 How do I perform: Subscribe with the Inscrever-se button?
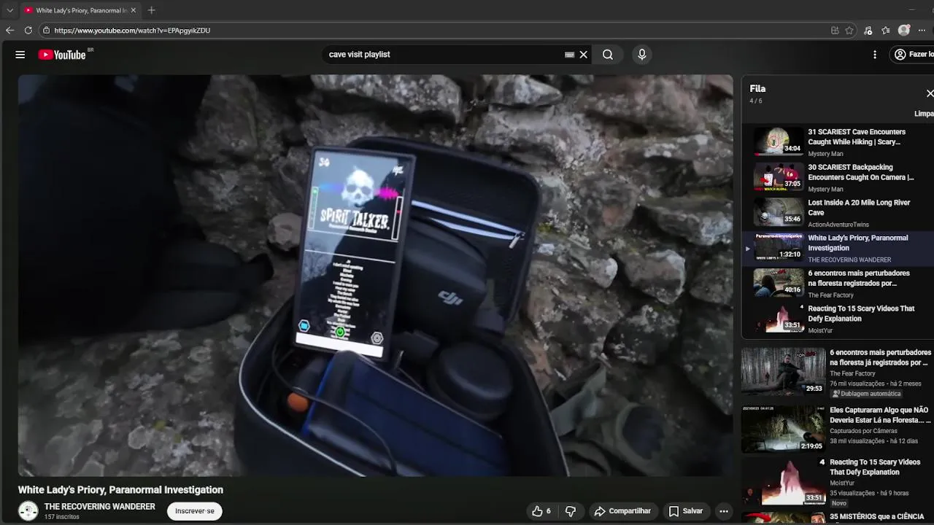195,511
